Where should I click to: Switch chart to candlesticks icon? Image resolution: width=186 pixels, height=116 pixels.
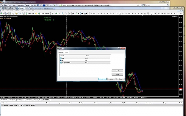56,13
